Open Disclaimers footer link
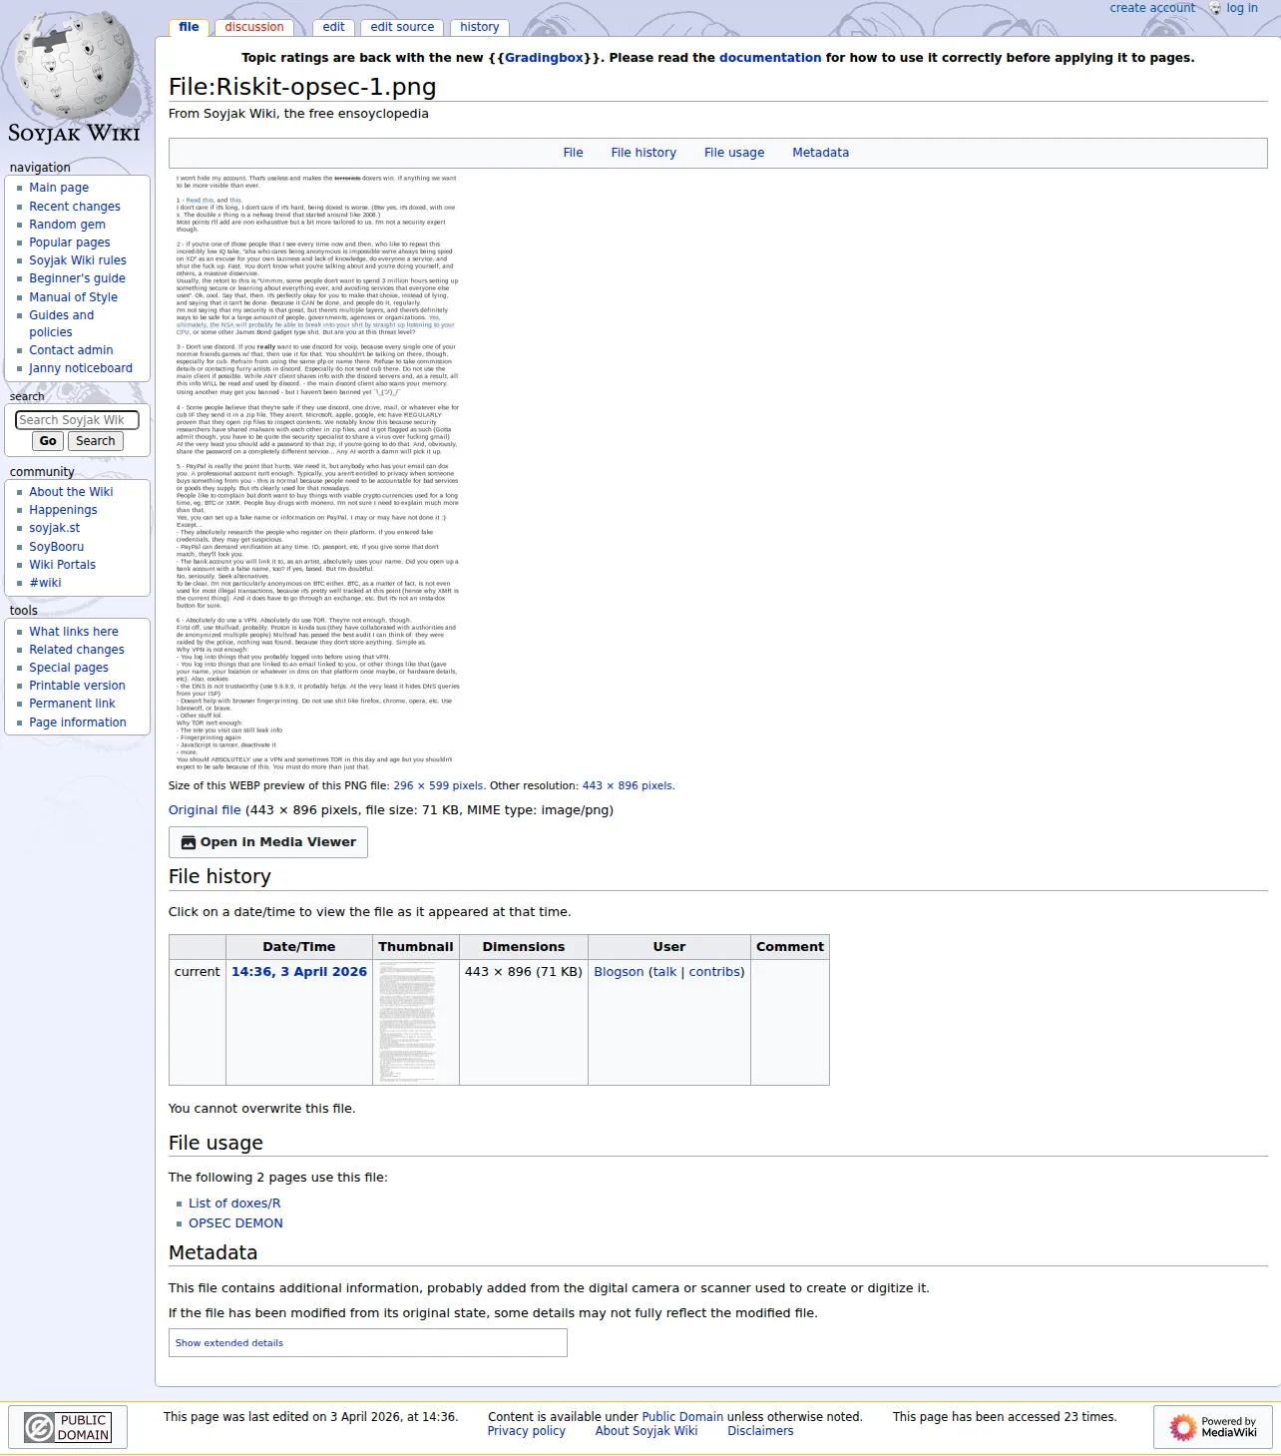 [x=760, y=1431]
